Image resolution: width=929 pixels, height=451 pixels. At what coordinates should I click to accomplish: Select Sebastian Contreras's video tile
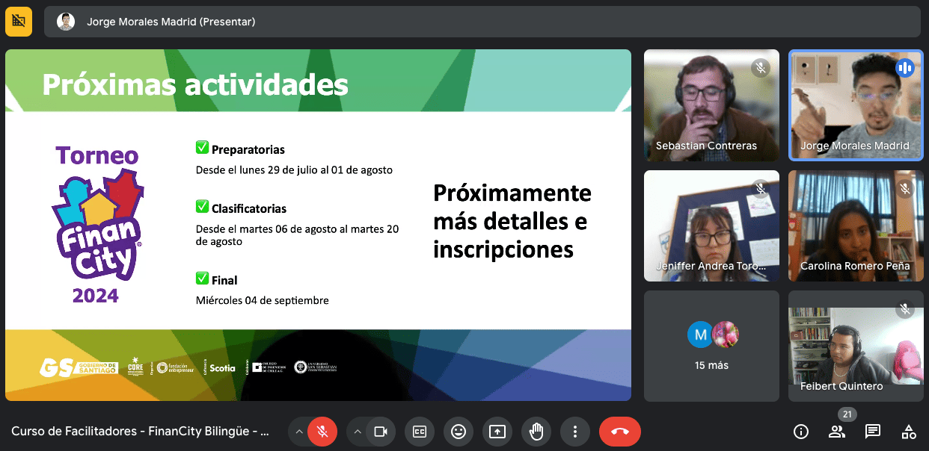pos(711,105)
